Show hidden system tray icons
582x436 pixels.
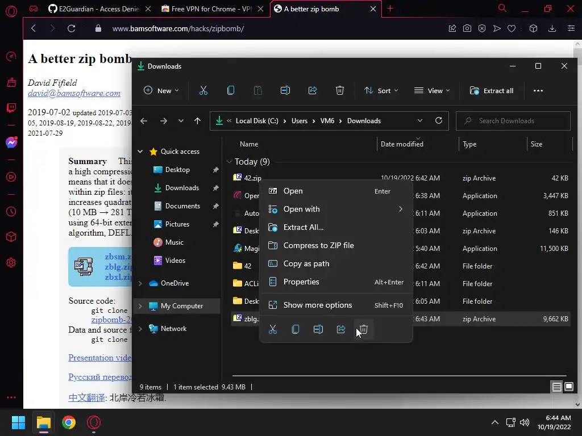coord(495,422)
